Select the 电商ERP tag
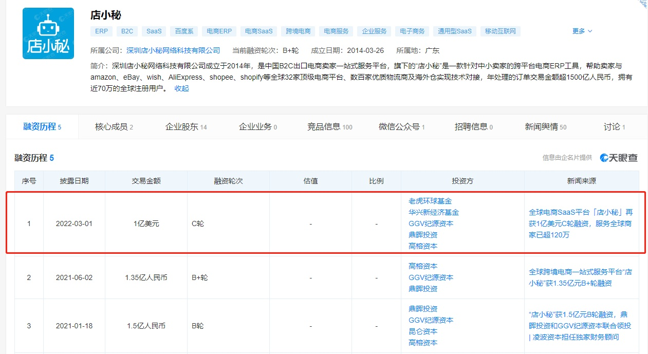Viewport: 648px width, 354px height. pos(219,31)
